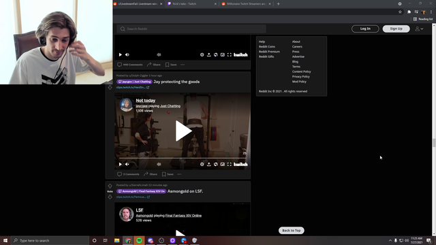Click jaycgee channel avatar in clip
Viewport: 436px width, 245px height.
tap(126, 105)
